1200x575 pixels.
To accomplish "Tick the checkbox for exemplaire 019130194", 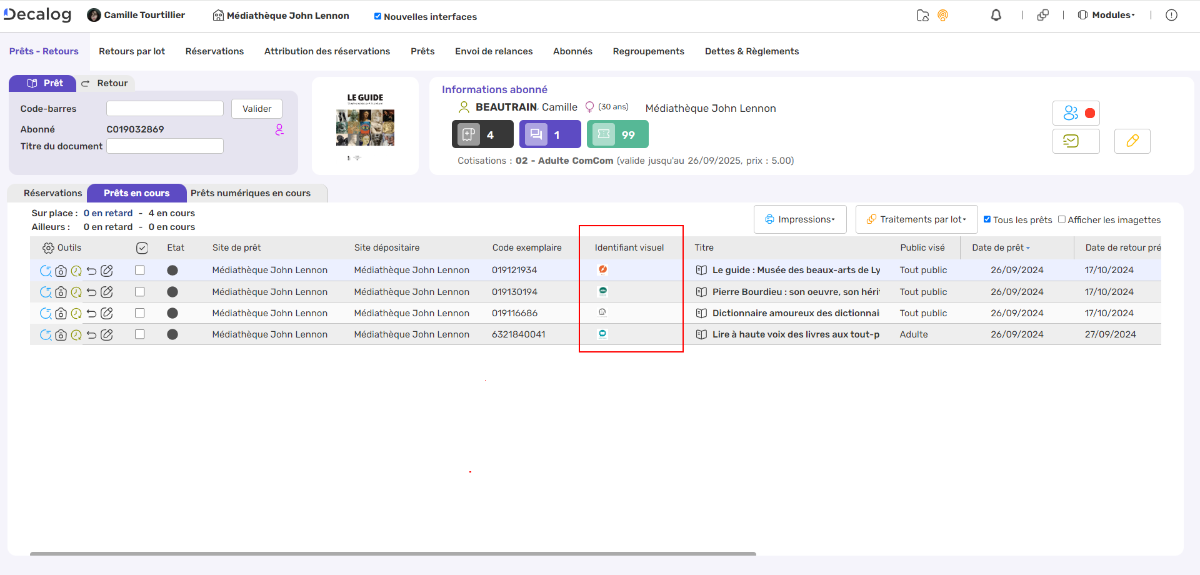I will coord(140,292).
